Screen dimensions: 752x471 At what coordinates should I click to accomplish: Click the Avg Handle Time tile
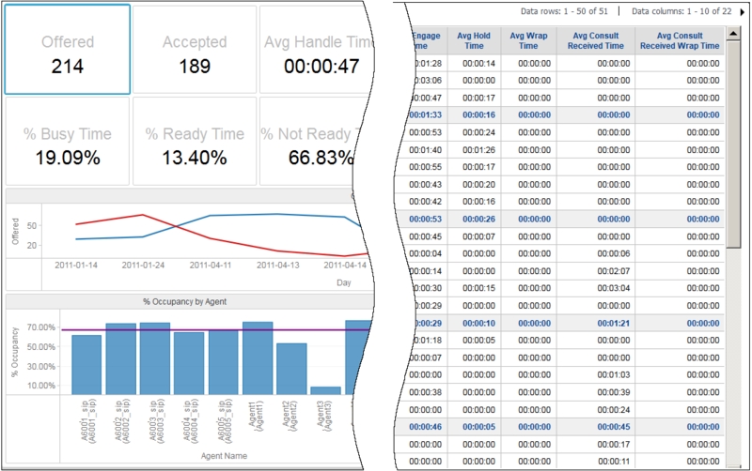[x=310, y=49]
